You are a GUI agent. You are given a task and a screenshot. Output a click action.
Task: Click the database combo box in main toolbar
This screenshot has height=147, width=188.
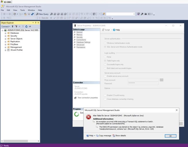pyautogui.click(x=121, y=14)
